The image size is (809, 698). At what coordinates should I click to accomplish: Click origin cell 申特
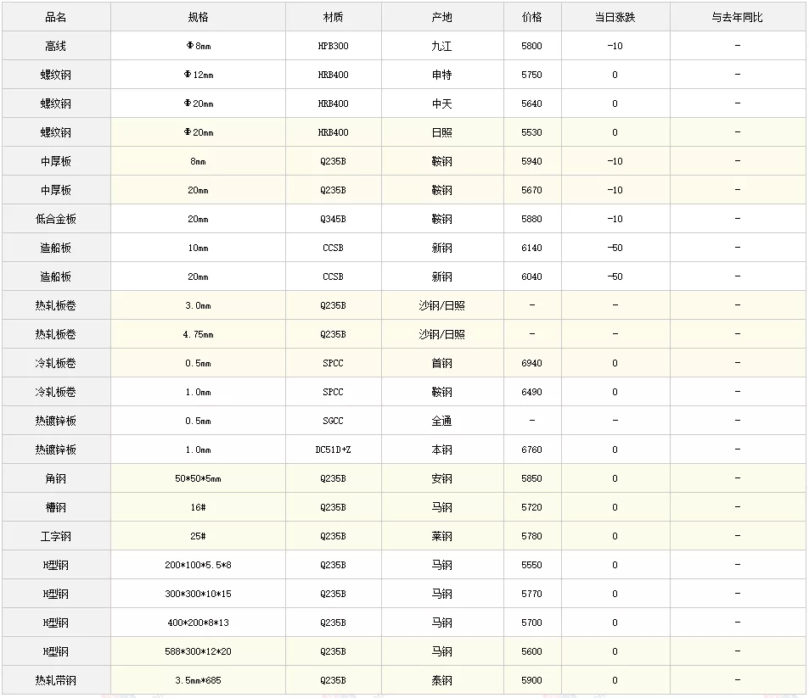pyautogui.click(x=442, y=75)
